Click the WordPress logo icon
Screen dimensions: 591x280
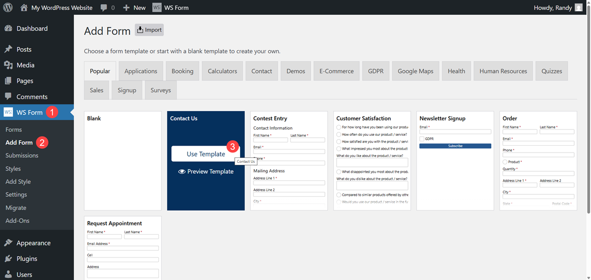click(x=8, y=7)
